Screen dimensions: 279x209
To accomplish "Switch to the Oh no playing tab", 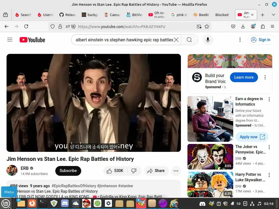I will [x=157, y=15].
